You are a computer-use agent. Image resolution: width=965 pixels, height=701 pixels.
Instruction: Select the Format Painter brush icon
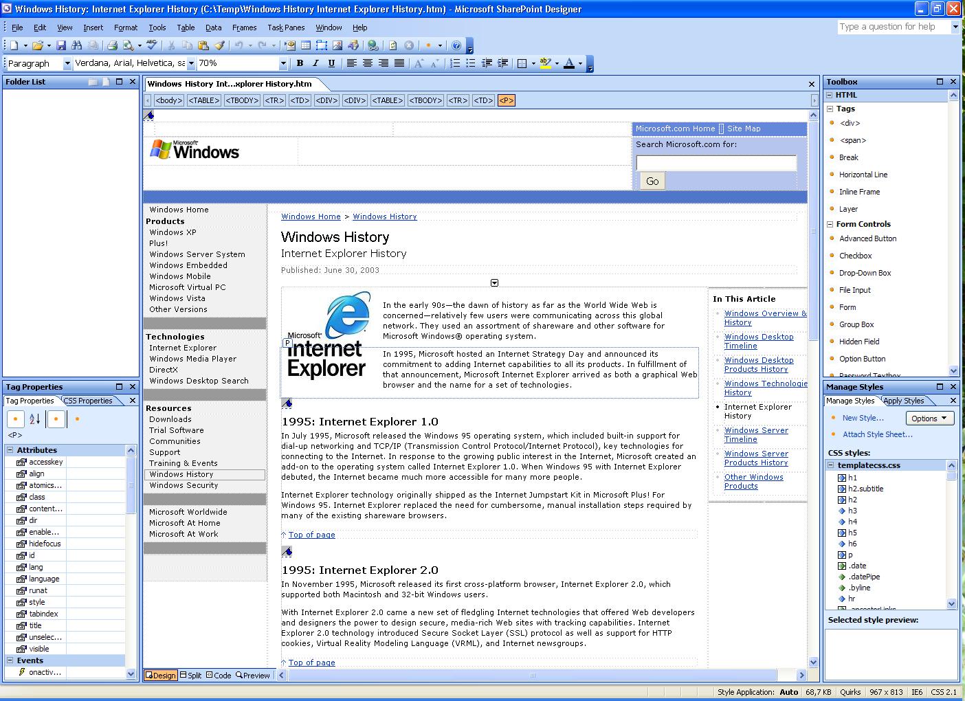pyautogui.click(x=219, y=45)
